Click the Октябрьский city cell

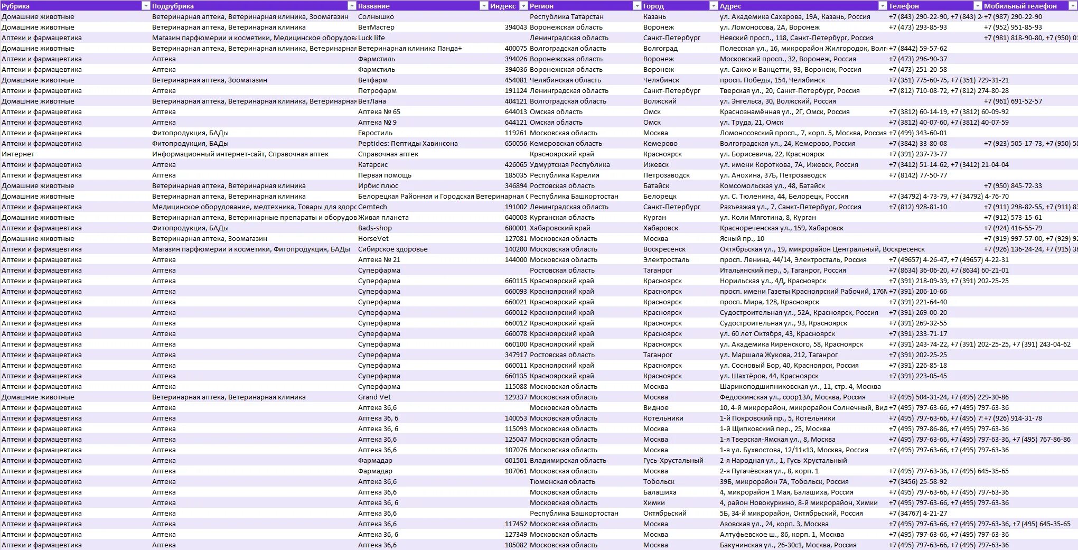tap(680, 513)
